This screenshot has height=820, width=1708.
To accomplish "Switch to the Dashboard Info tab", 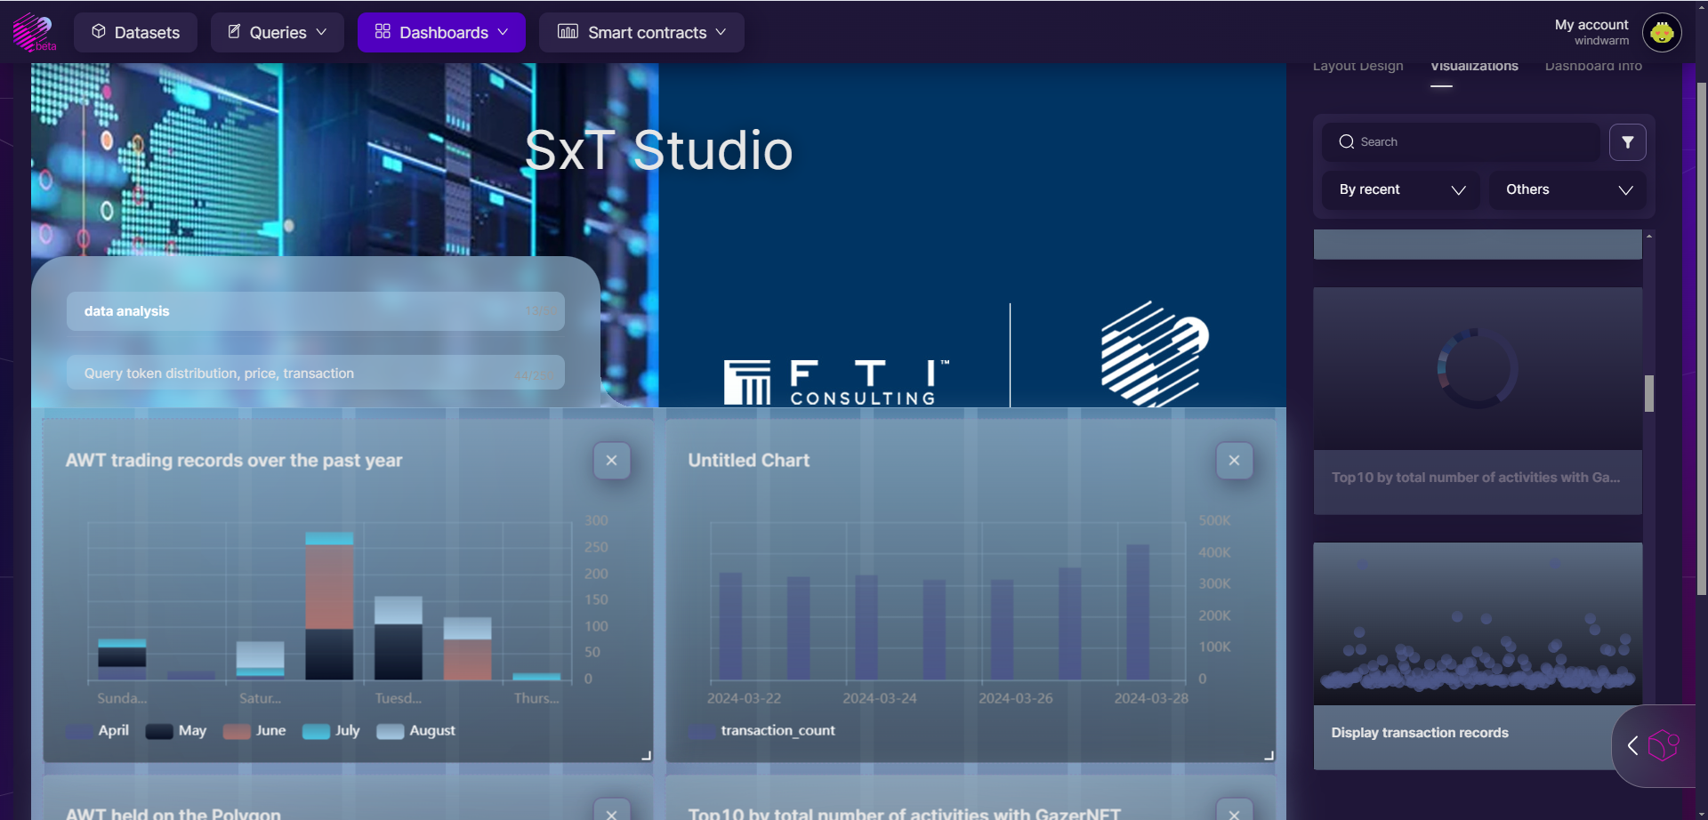I will 1592,67.
